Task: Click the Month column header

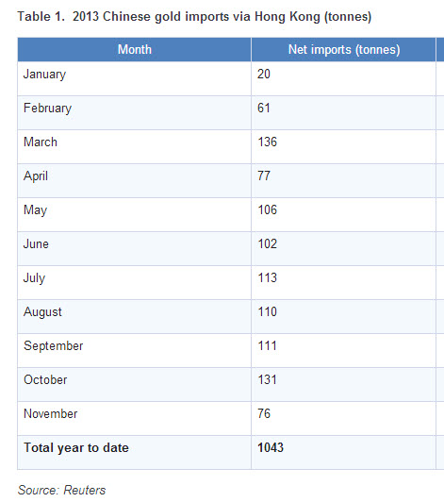Action: tap(135, 50)
